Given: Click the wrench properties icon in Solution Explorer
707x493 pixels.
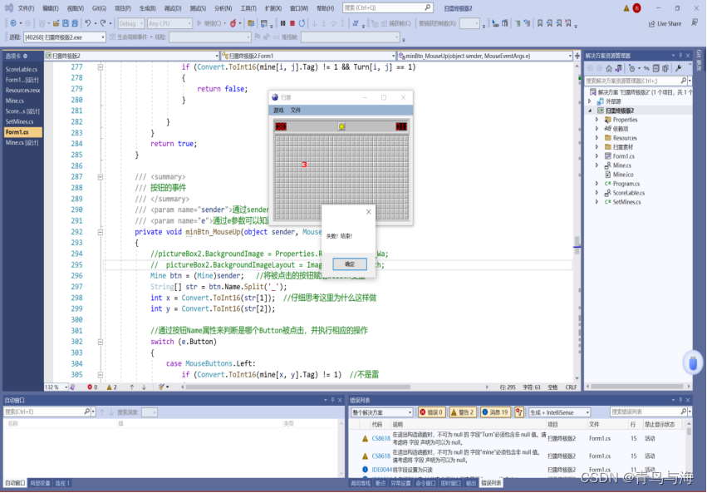Looking at the screenshot, I should (679, 68).
